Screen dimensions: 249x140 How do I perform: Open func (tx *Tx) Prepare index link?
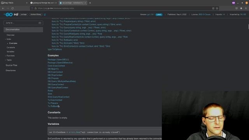[x=74, y=21]
